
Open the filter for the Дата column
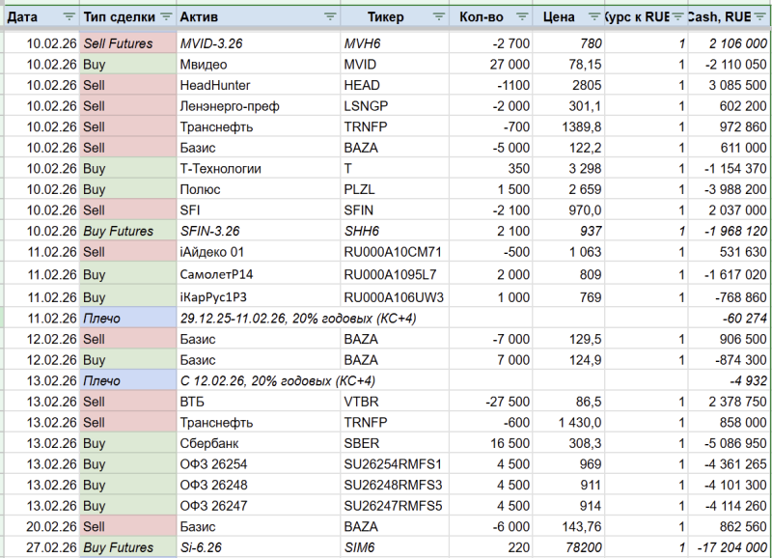[x=68, y=17]
